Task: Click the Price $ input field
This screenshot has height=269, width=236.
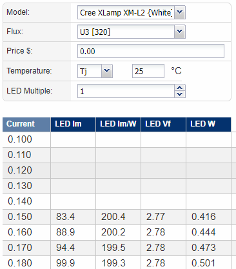Action: pyautogui.click(x=151, y=51)
